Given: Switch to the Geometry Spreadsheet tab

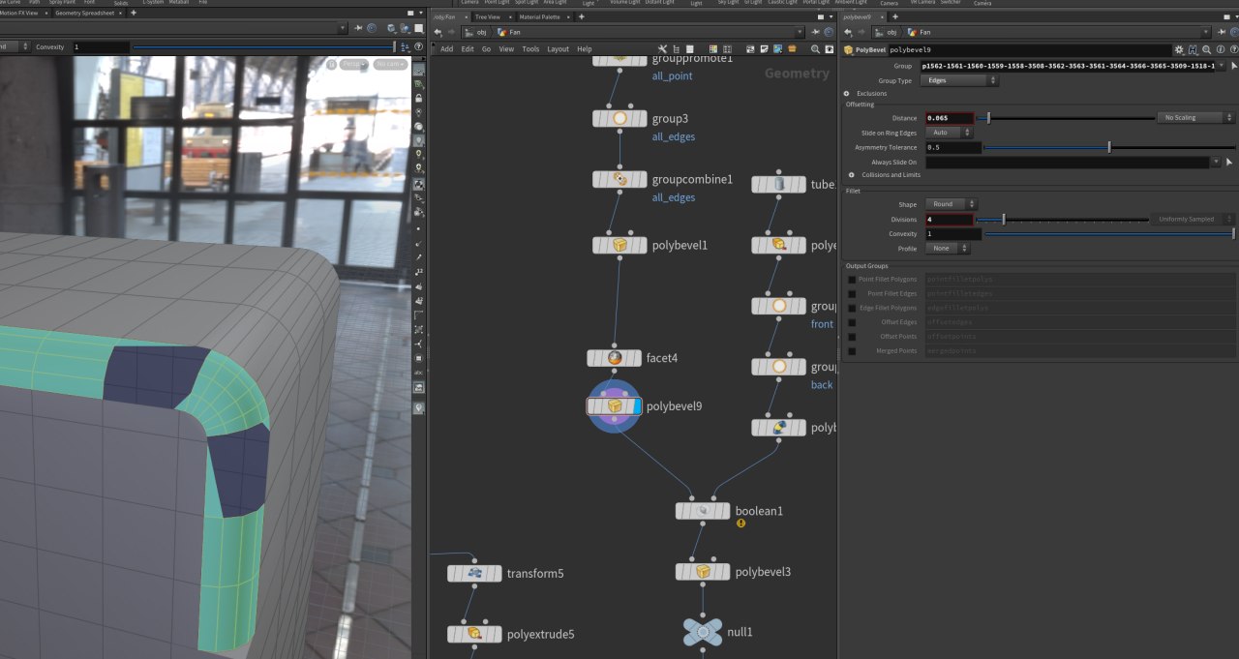Looking at the screenshot, I should point(86,13).
